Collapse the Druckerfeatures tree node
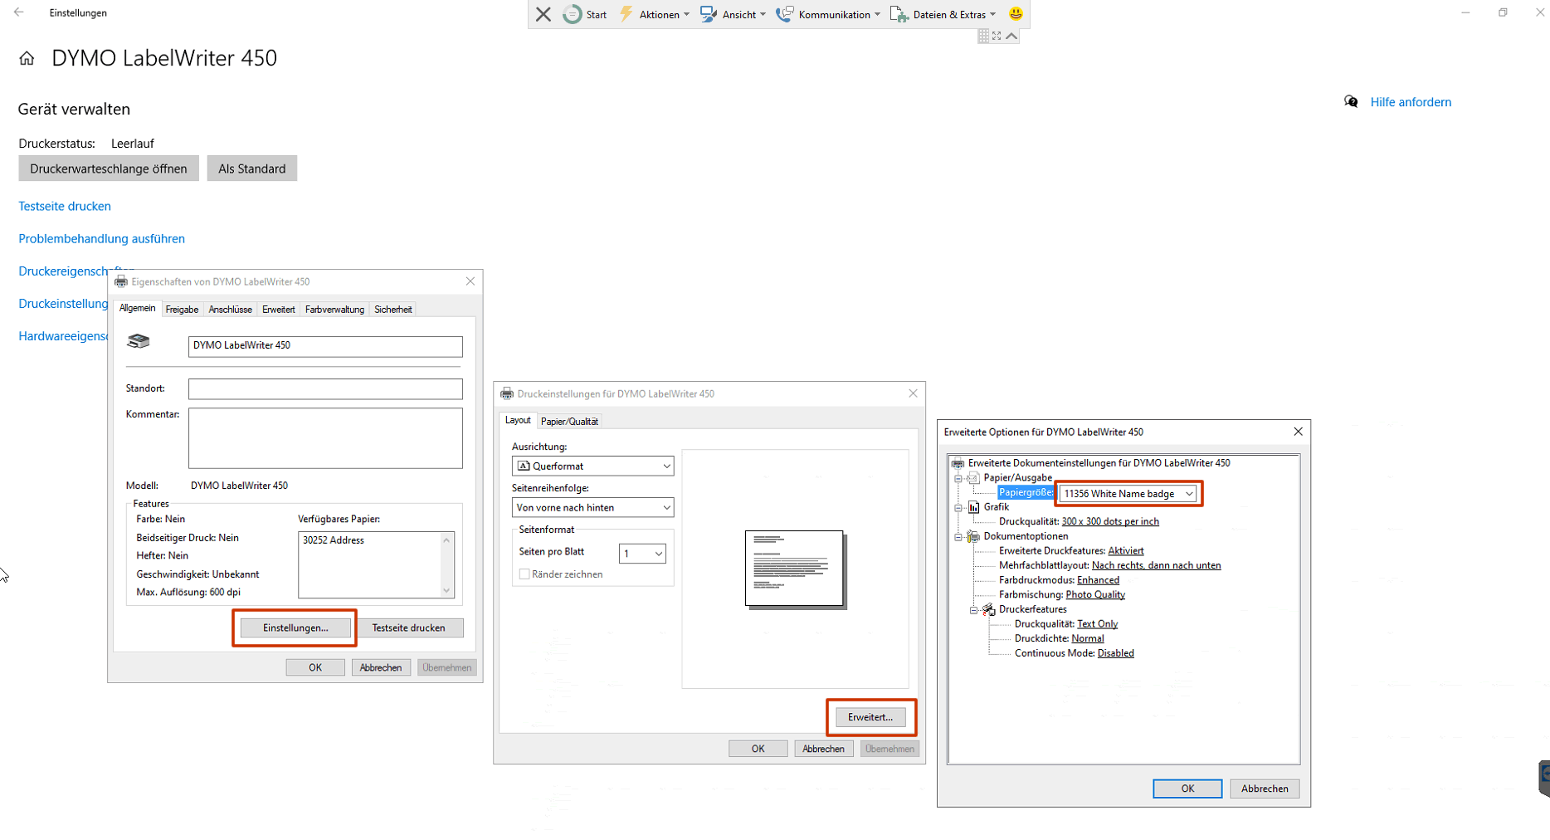The width and height of the screenshot is (1550, 840). [x=974, y=609]
